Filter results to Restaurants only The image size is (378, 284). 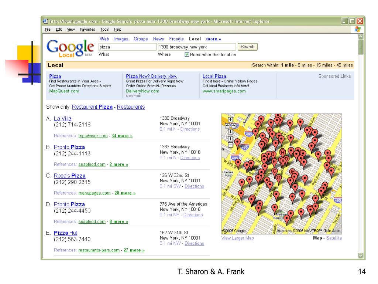131,107
